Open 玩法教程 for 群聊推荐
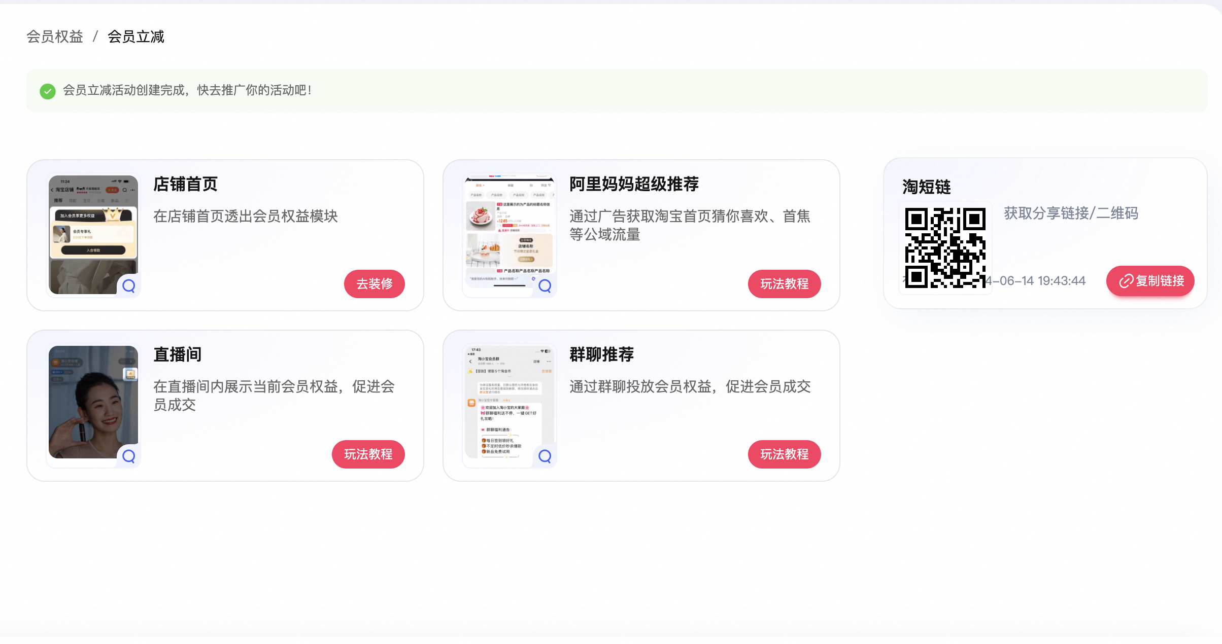This screenshot has height=644, width=1222. point(784,454)
